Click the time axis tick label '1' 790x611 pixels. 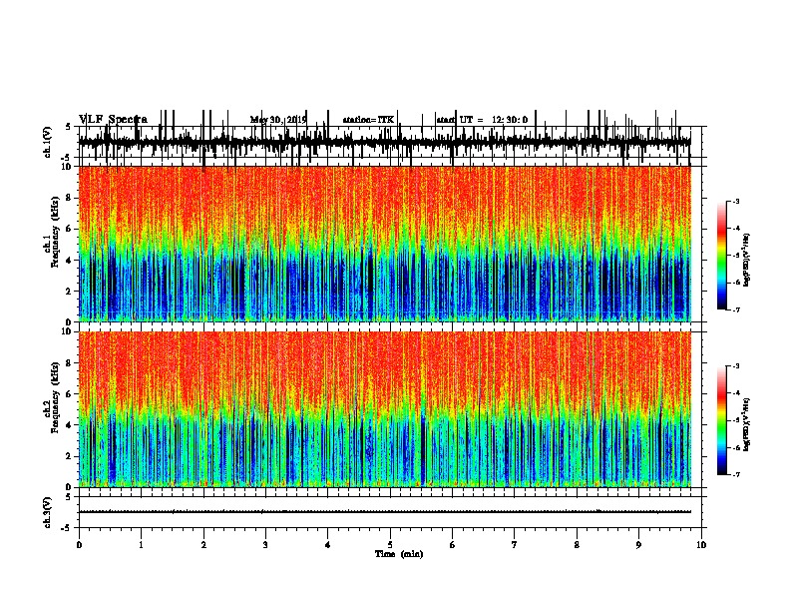point(141,545)
